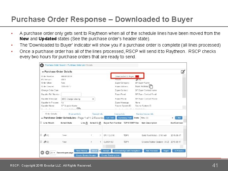Screen dimensions: 228x171
Task: Check the box for the Solid Rivet Nickel row
Action: 41,135
